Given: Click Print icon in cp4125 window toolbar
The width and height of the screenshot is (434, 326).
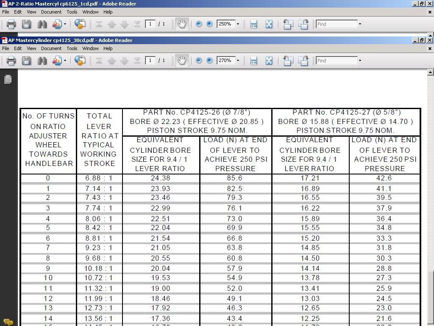Looking at the screenshot, I should click(11, 61).
